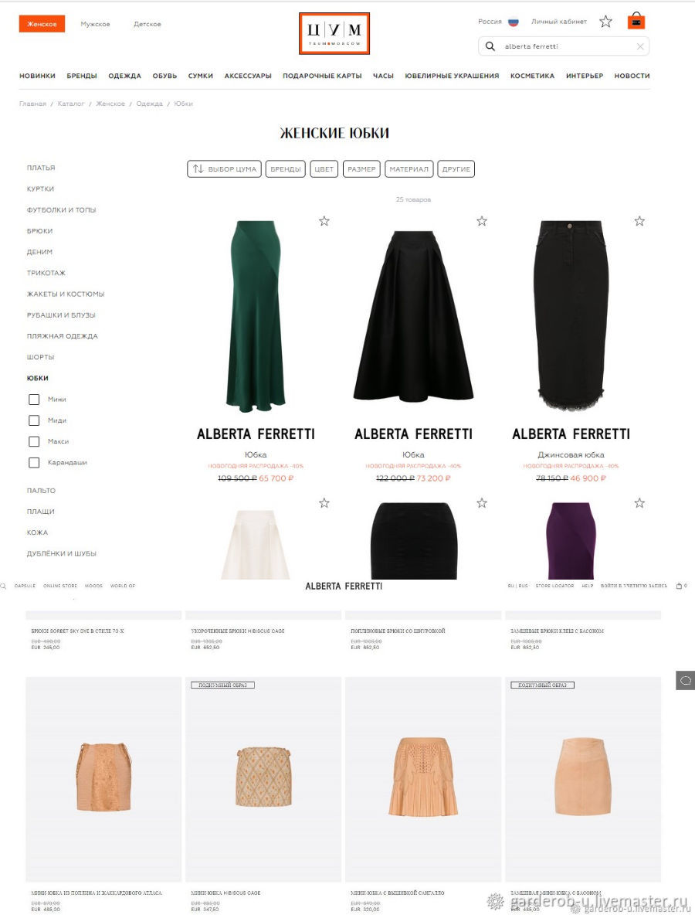The height and width of the screenshot is (915, 695).
Task: Add green Alberta Ferretti skirt to favorites
Action: click(x=324, y=221)
